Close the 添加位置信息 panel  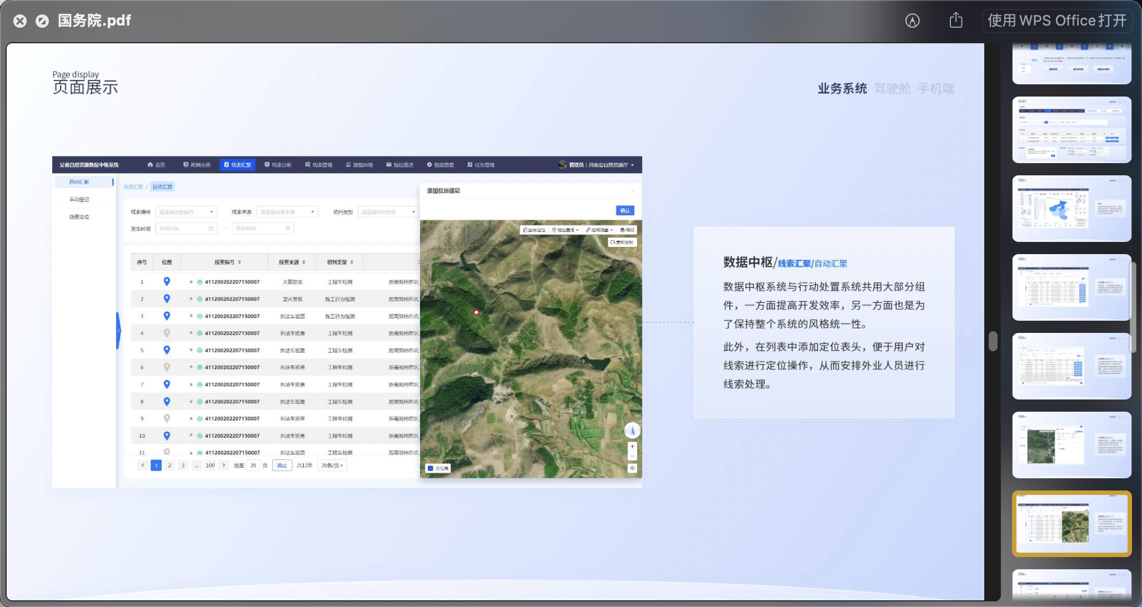pos(633,191)
